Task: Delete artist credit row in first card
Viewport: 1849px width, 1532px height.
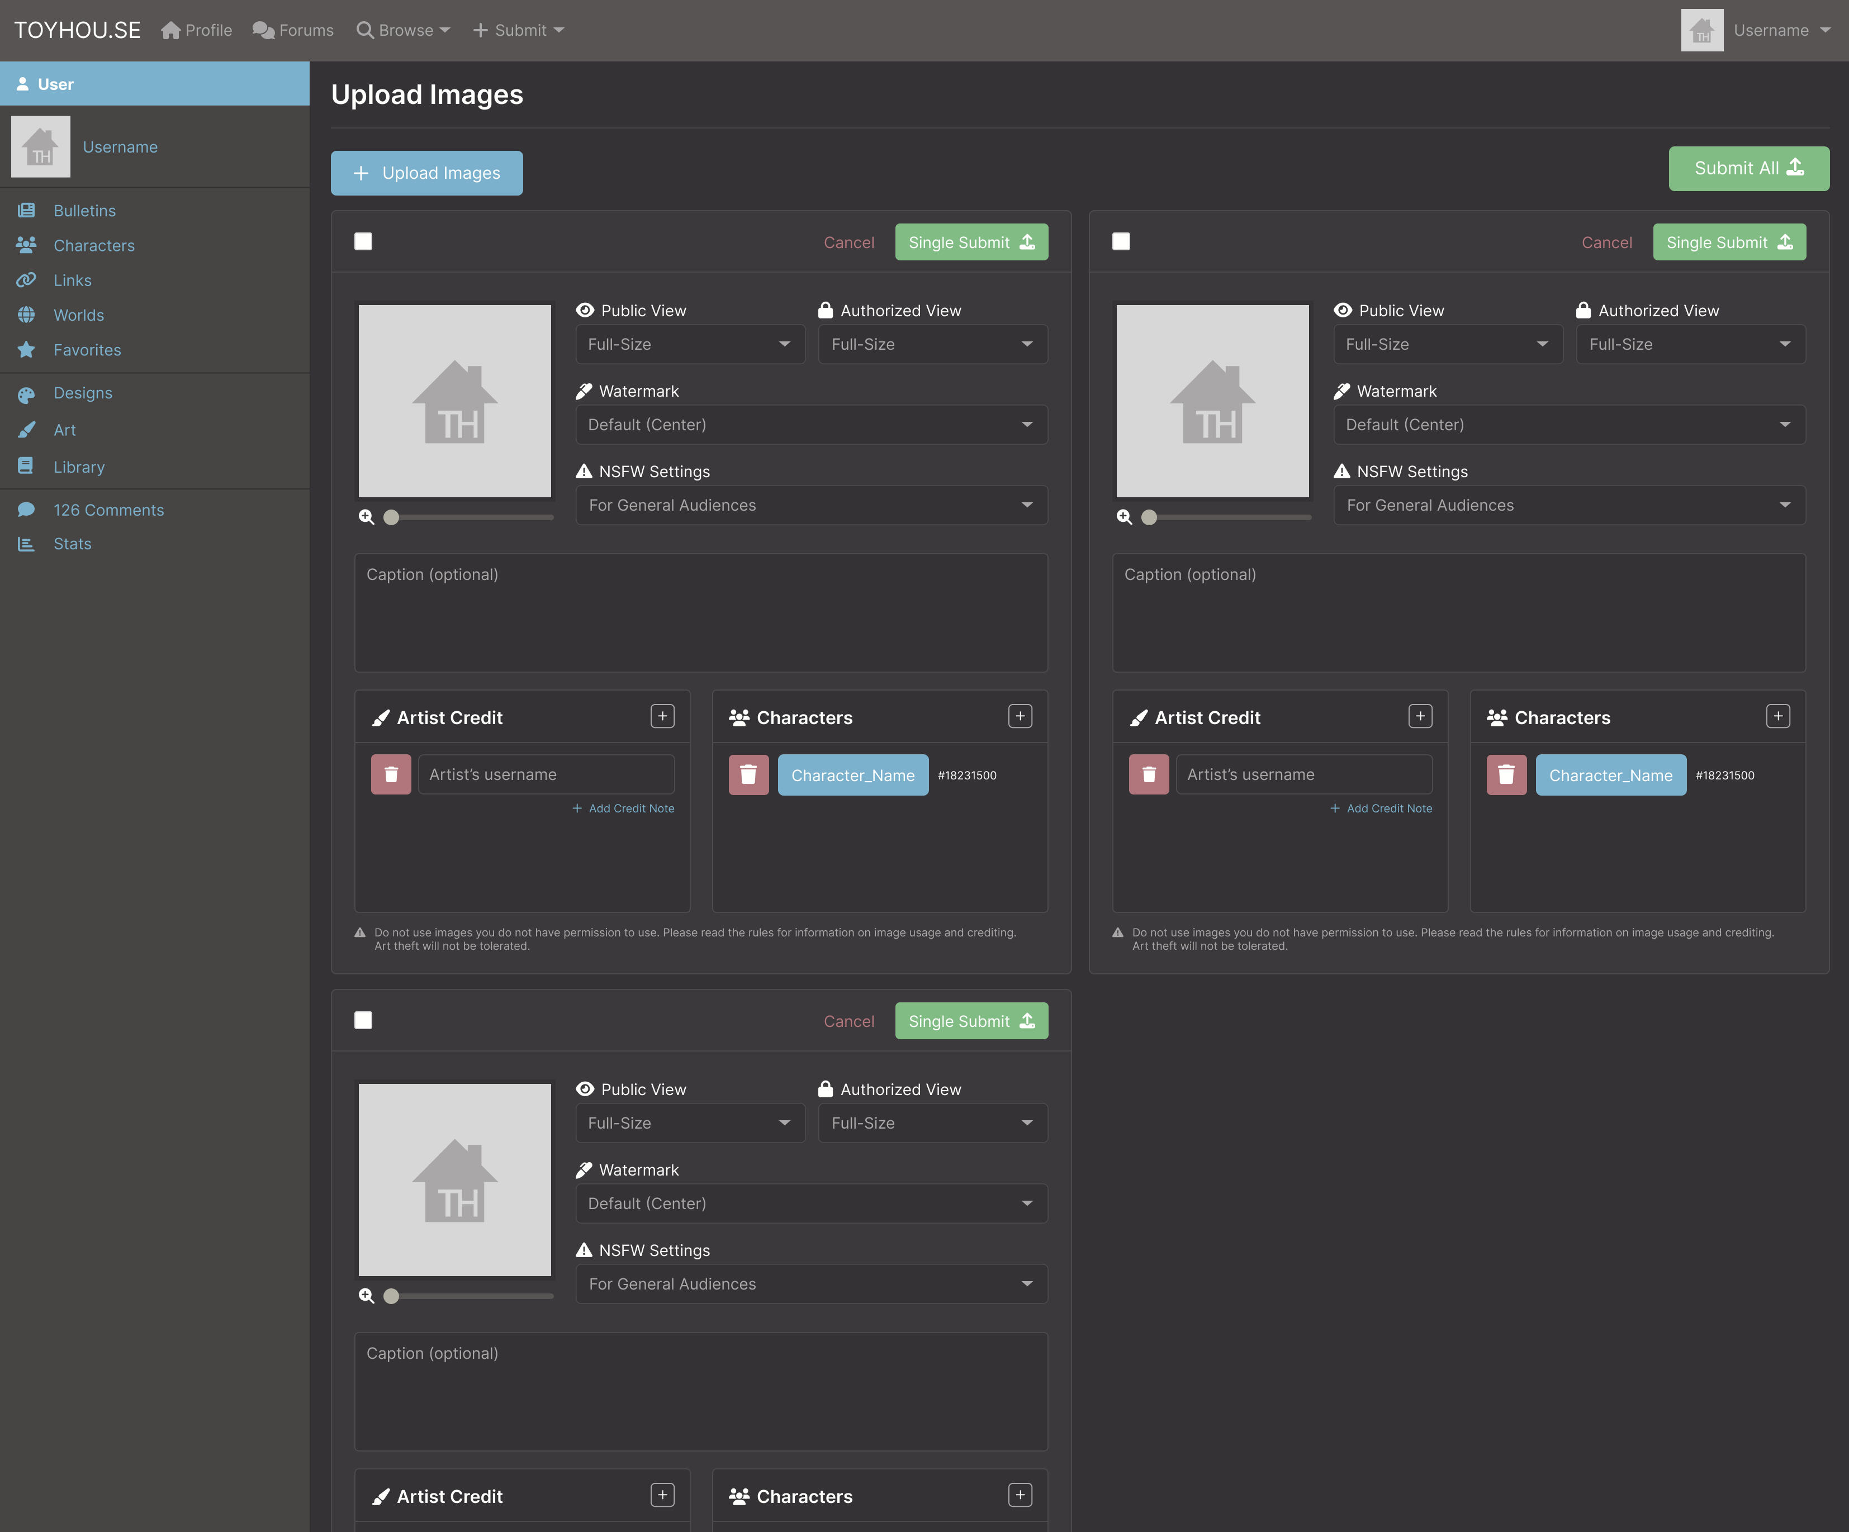Action: coord(391,774)
